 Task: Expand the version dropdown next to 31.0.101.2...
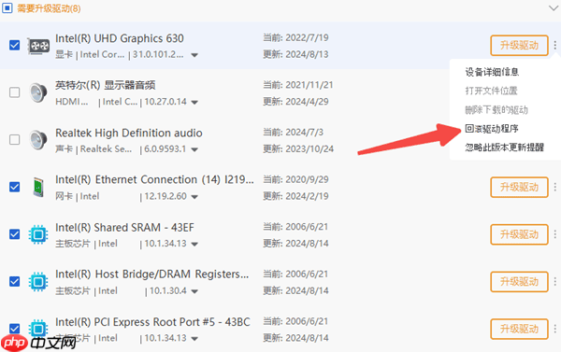tap(194, 55)
